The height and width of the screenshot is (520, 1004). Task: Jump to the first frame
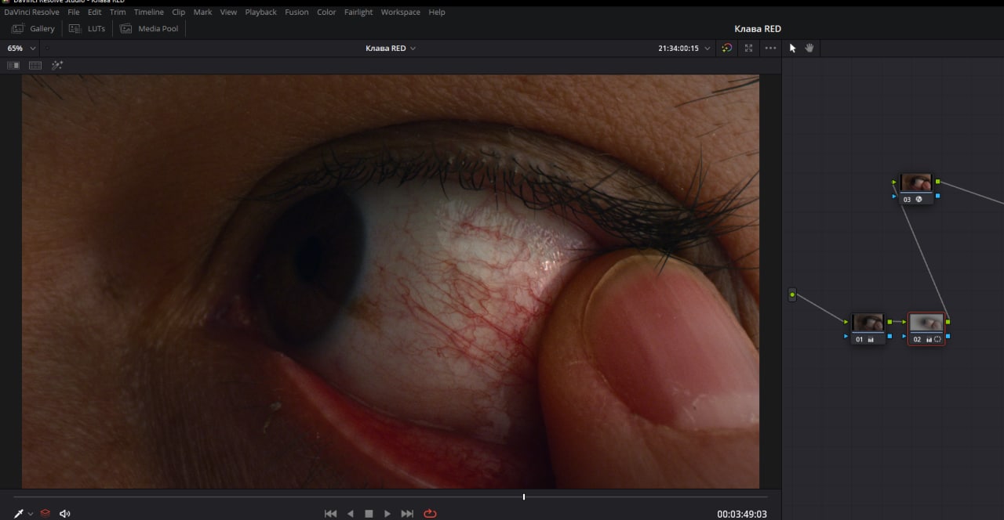tap(330, 514)
